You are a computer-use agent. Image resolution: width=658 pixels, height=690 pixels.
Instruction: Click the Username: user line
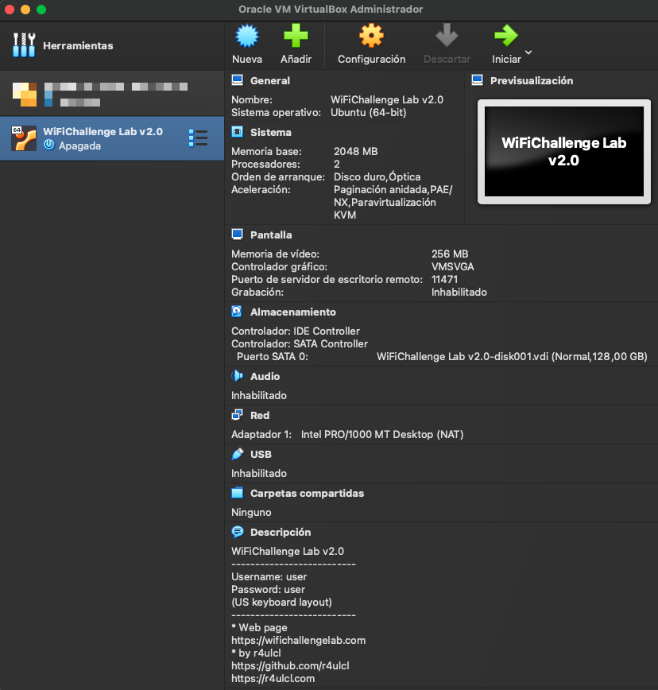click(x=269, y=576)
